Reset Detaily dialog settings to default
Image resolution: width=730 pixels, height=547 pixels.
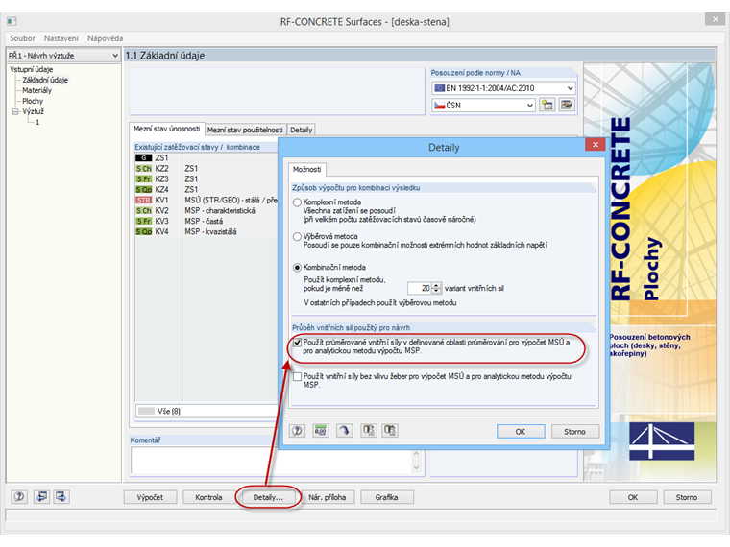(344, 431)
